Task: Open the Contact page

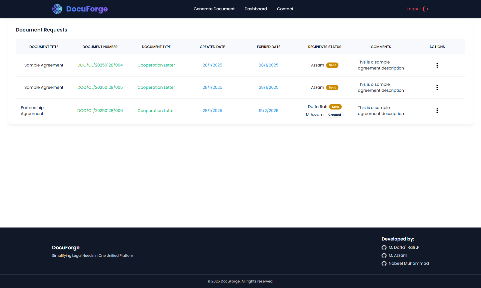Action: click(285, 9)
